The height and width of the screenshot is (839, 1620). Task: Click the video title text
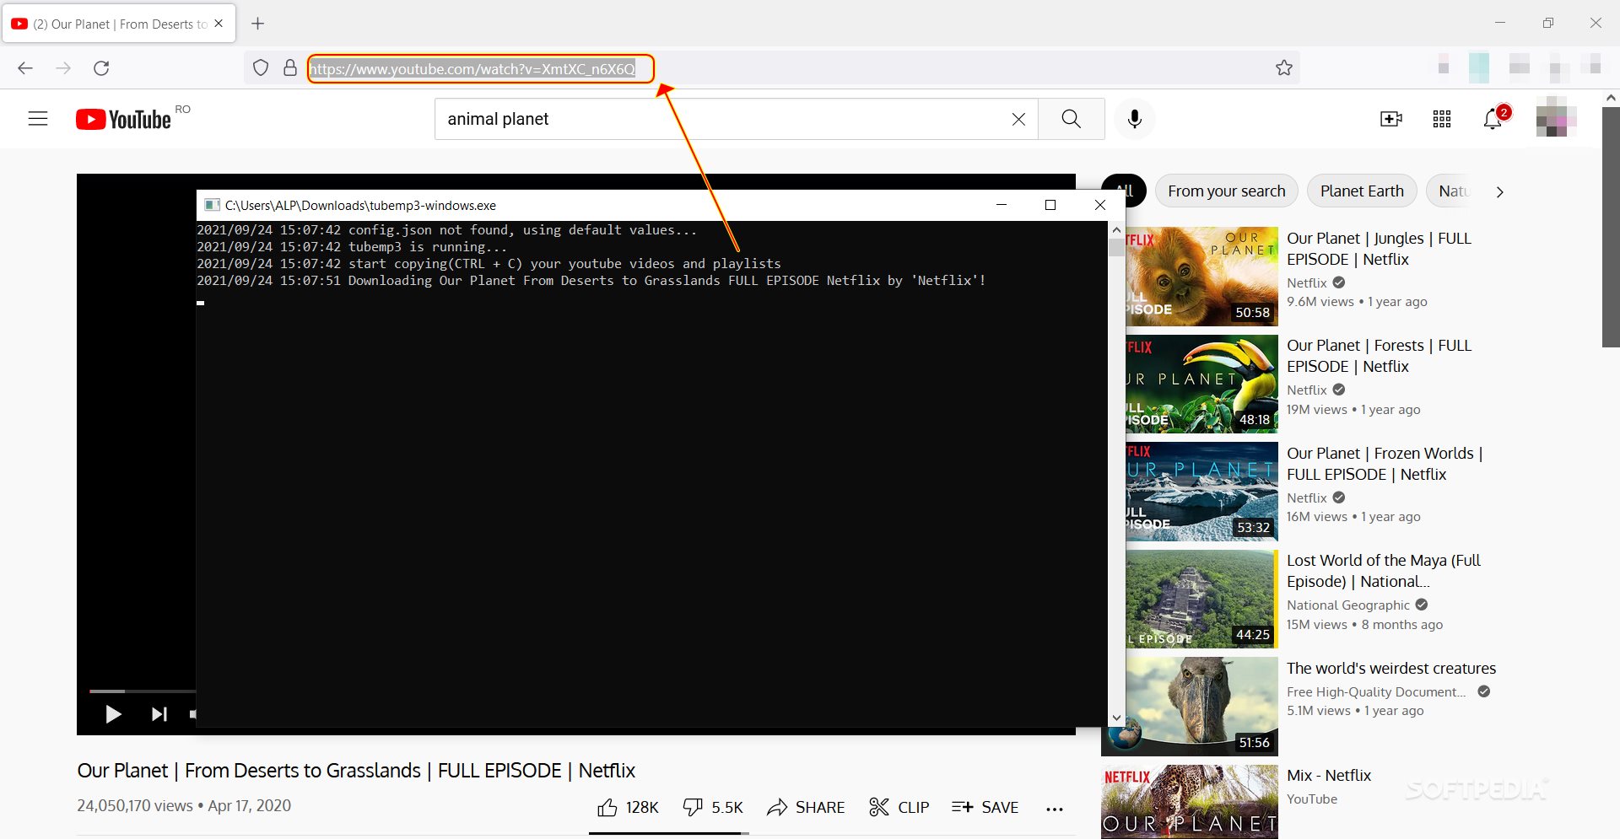coord(356,771)
